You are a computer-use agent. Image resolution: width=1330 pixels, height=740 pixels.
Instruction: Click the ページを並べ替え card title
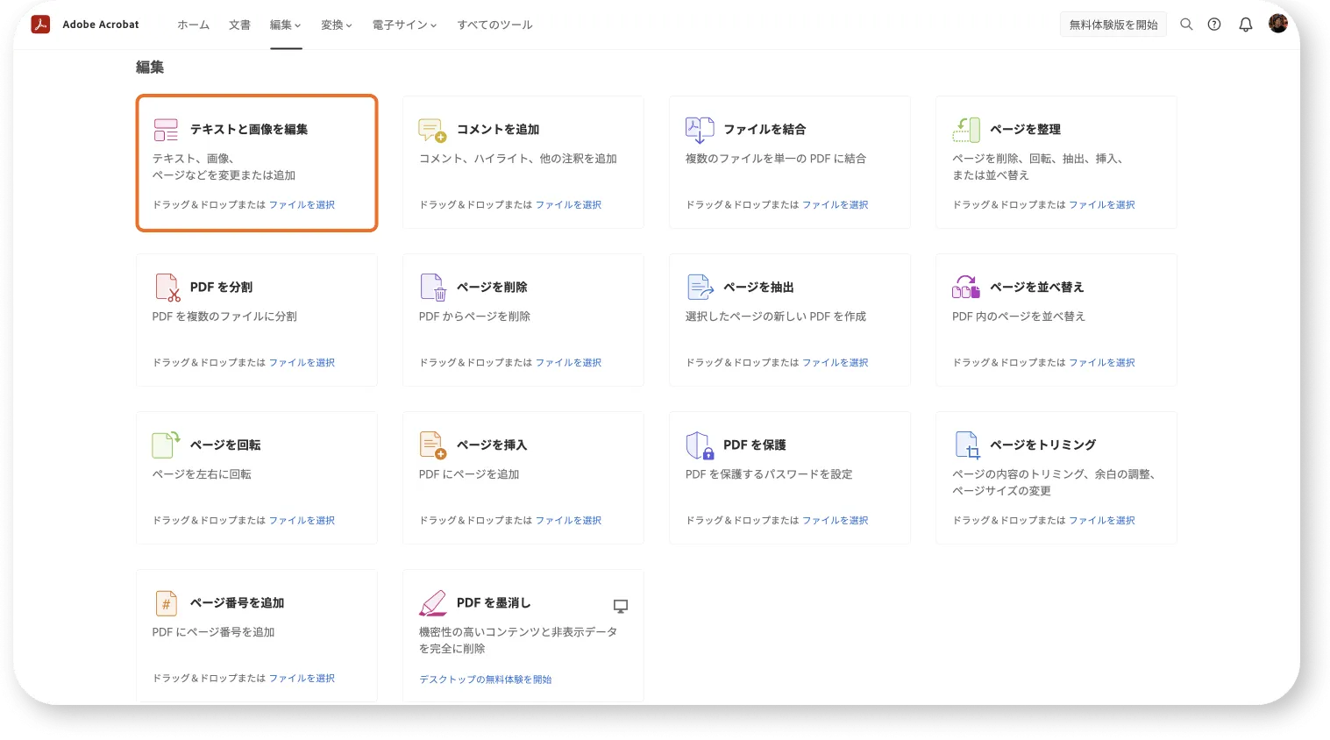[x=1036, y=287]
